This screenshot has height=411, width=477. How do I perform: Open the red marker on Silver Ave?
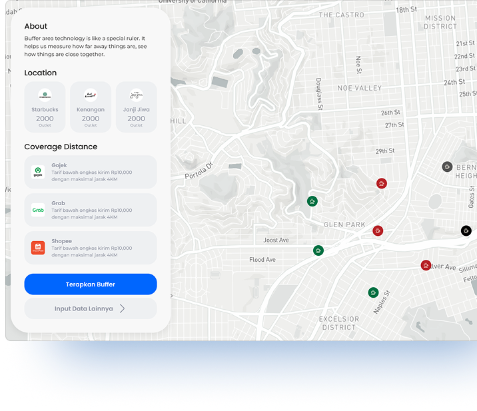pos(426,265)
